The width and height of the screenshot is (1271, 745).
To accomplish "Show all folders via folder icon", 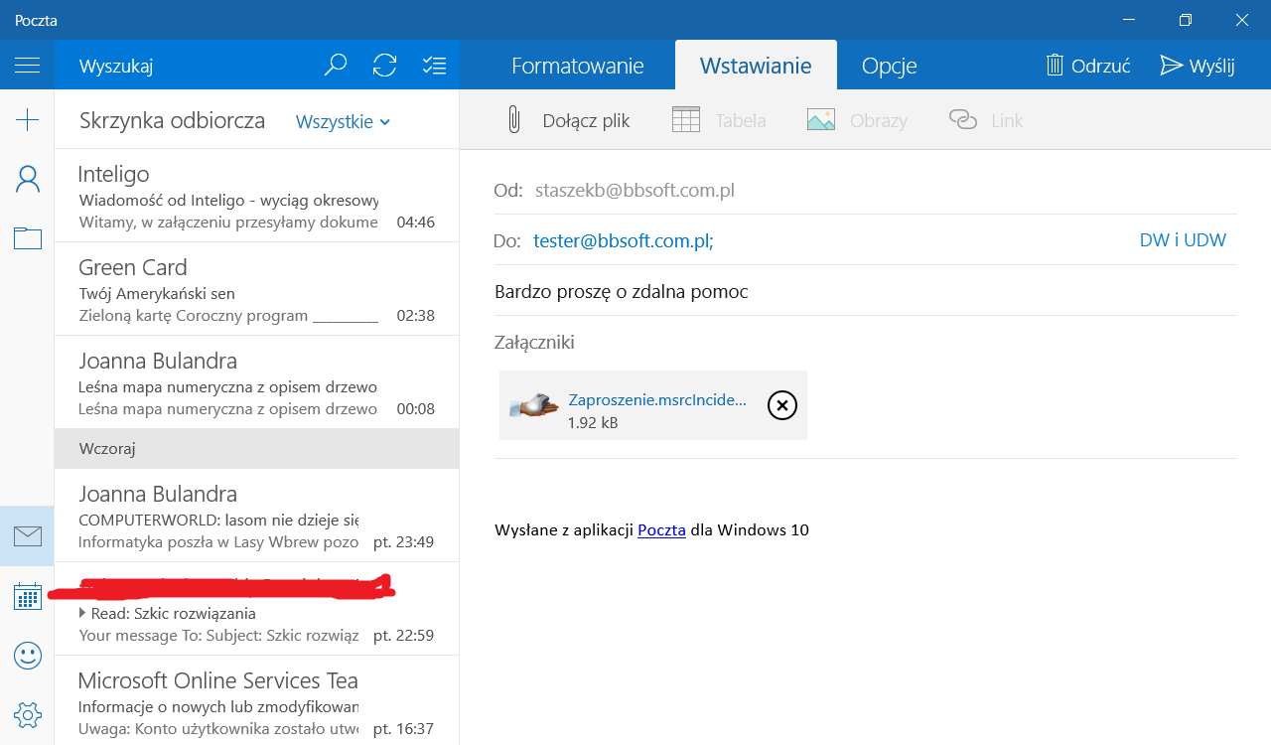I will 27,238.
